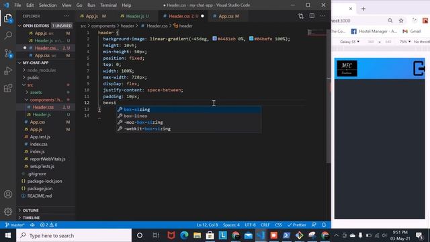Open the Selection menu
The image size is (430, 242).
pyautogui.click(x=48, y=5)
